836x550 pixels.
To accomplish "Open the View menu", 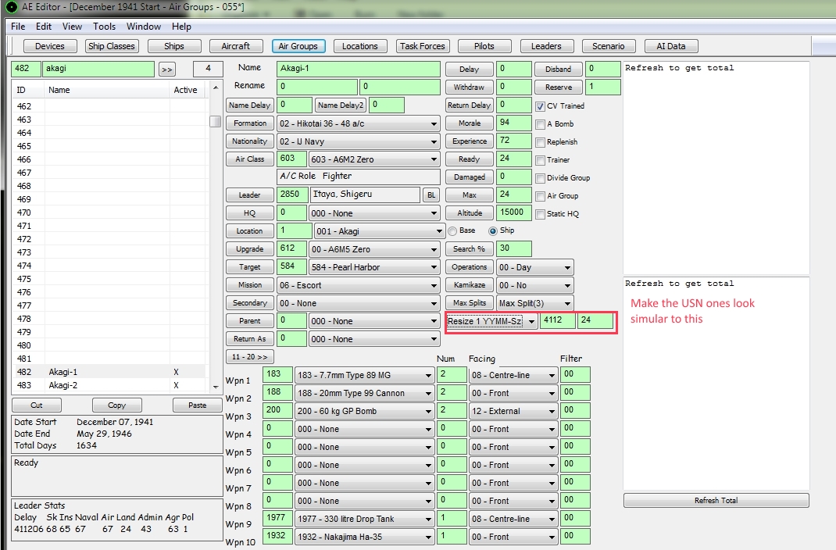I will pos(72,26).
